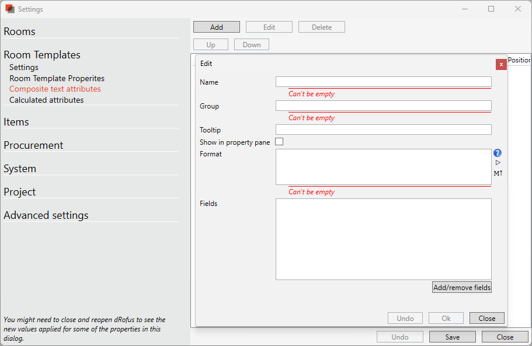The width and height of the screenshot is (532, 346).
Task: Select Calculated attributes in Room Templates
Action: tap(46, 100)
